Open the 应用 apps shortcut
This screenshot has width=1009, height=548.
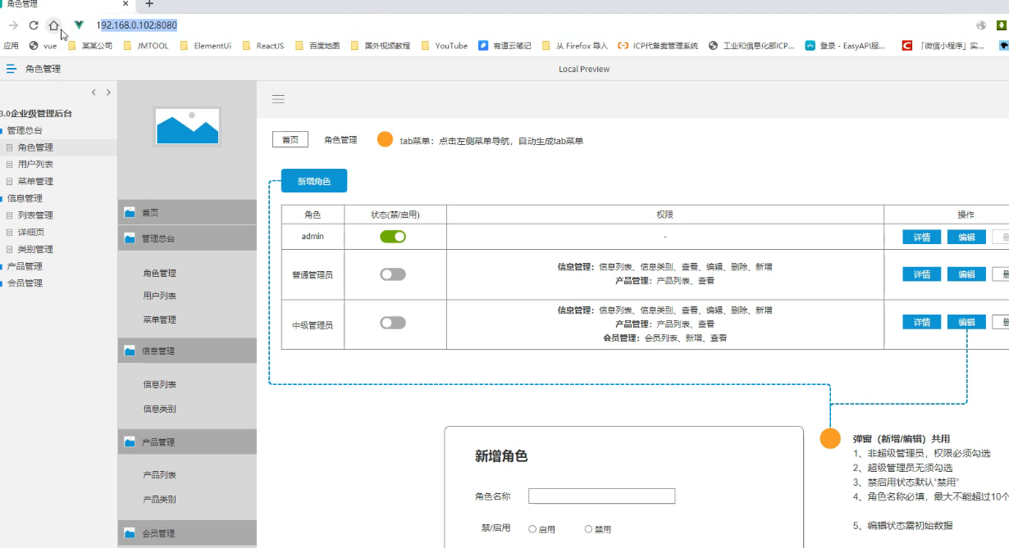[11, 46]
